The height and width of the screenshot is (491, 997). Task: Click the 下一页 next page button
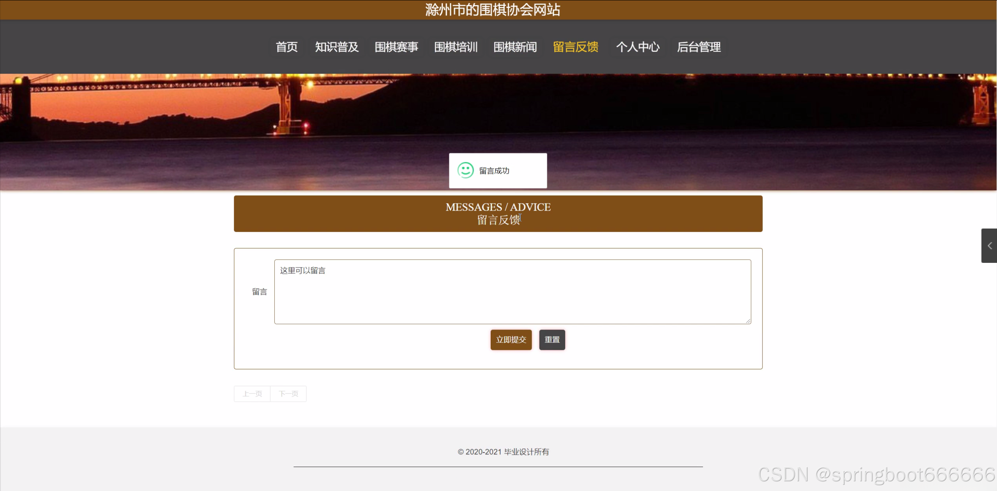(288, 394)
